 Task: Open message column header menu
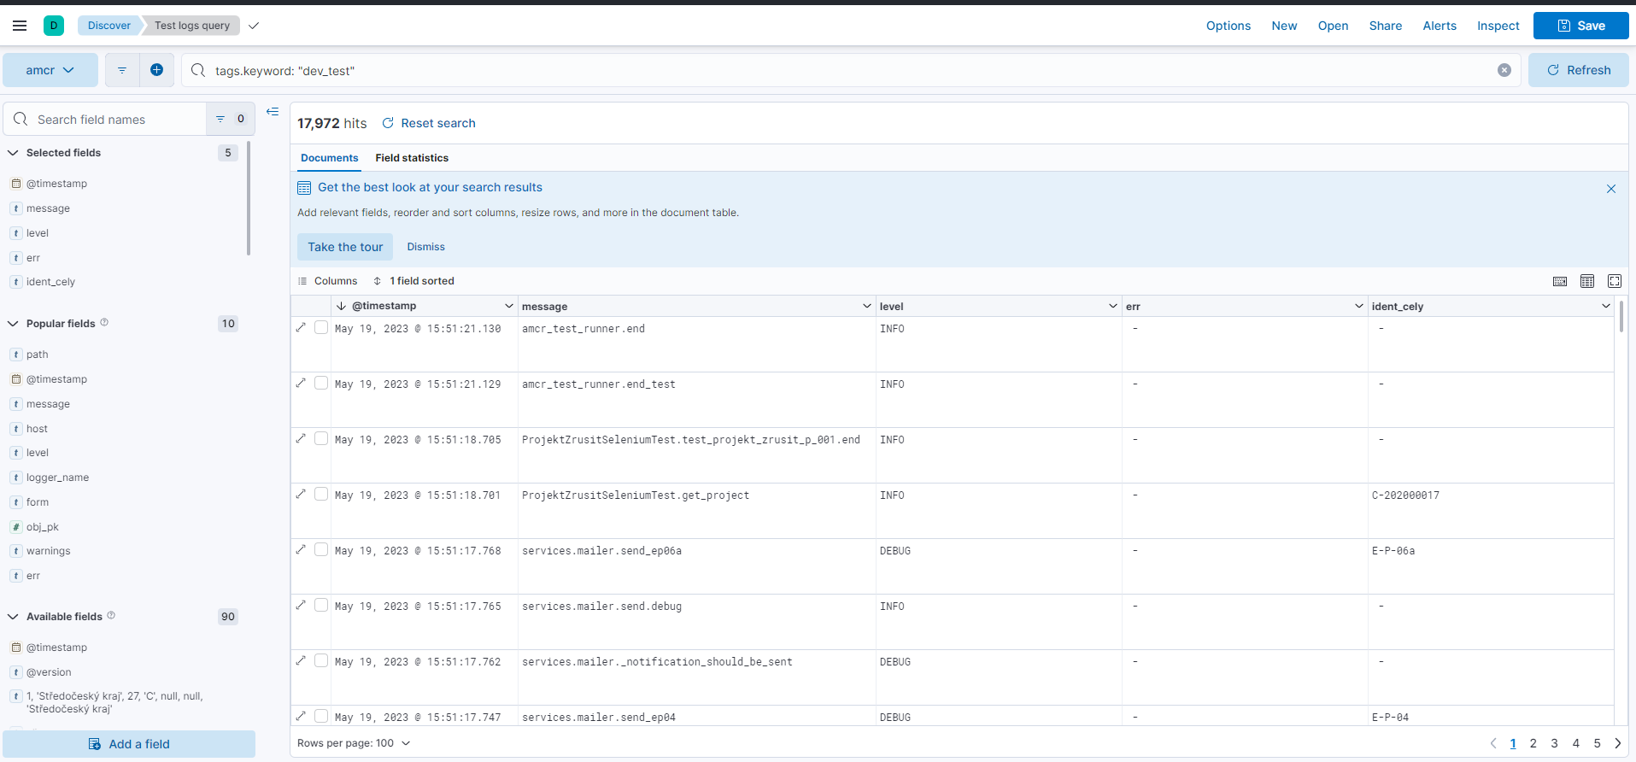pos(867,306)
